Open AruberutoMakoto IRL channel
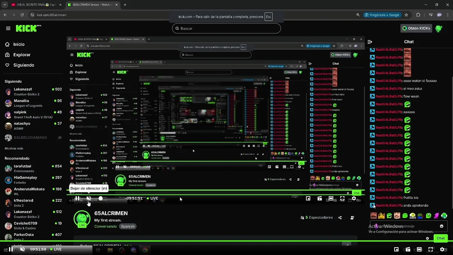The height and width of the screenshot is (255, 453). [x=33, y=191]
